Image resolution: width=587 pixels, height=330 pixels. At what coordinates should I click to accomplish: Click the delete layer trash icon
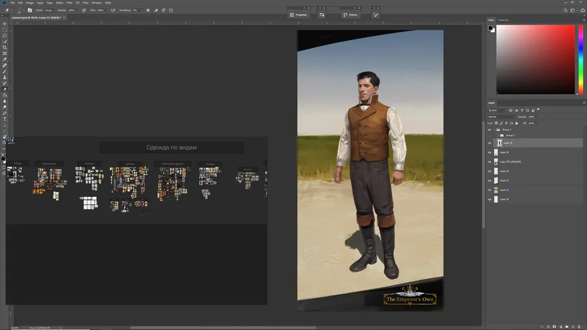[x=579, y=327]
